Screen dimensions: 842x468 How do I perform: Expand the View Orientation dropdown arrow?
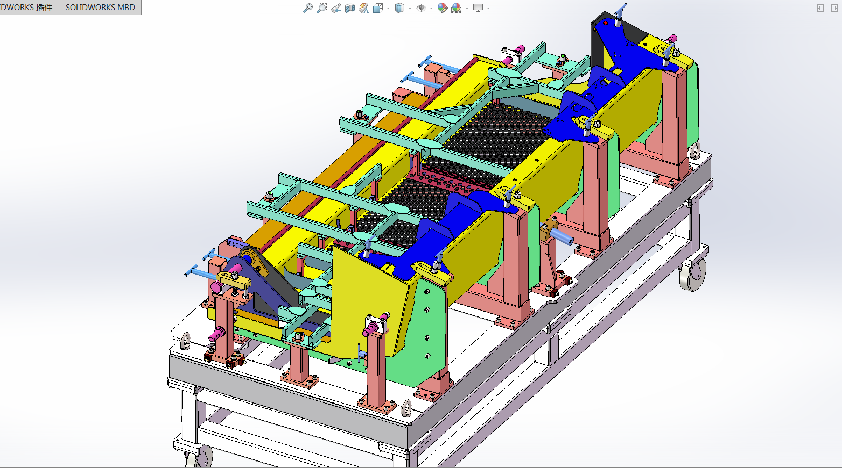(388, 8)
